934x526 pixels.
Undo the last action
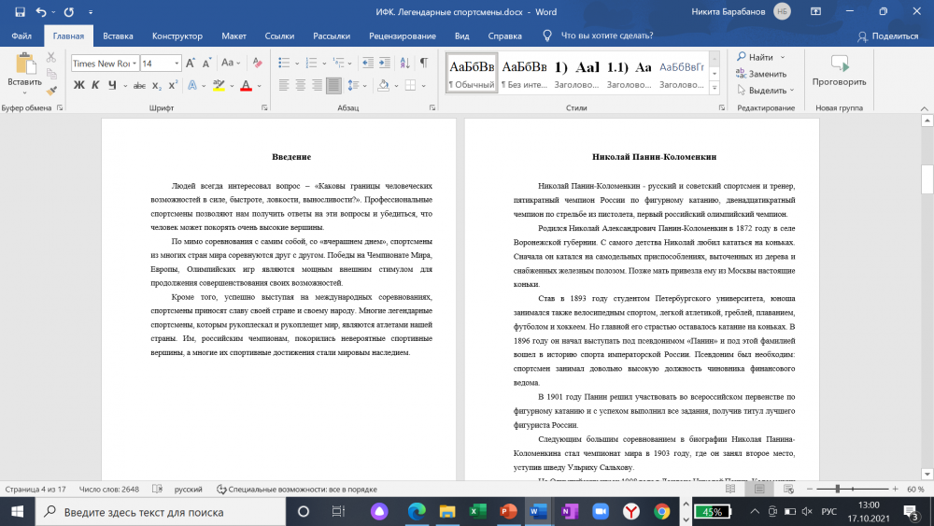pyautogui.click(x=40, y=12)
